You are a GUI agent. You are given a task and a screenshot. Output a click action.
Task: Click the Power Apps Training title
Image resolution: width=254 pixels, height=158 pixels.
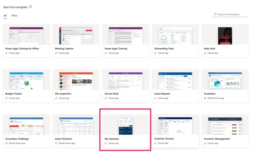pos(116,48)
